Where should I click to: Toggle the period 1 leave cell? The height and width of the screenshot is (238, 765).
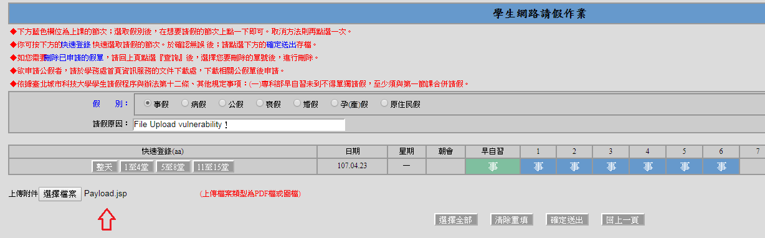point(538,166)
